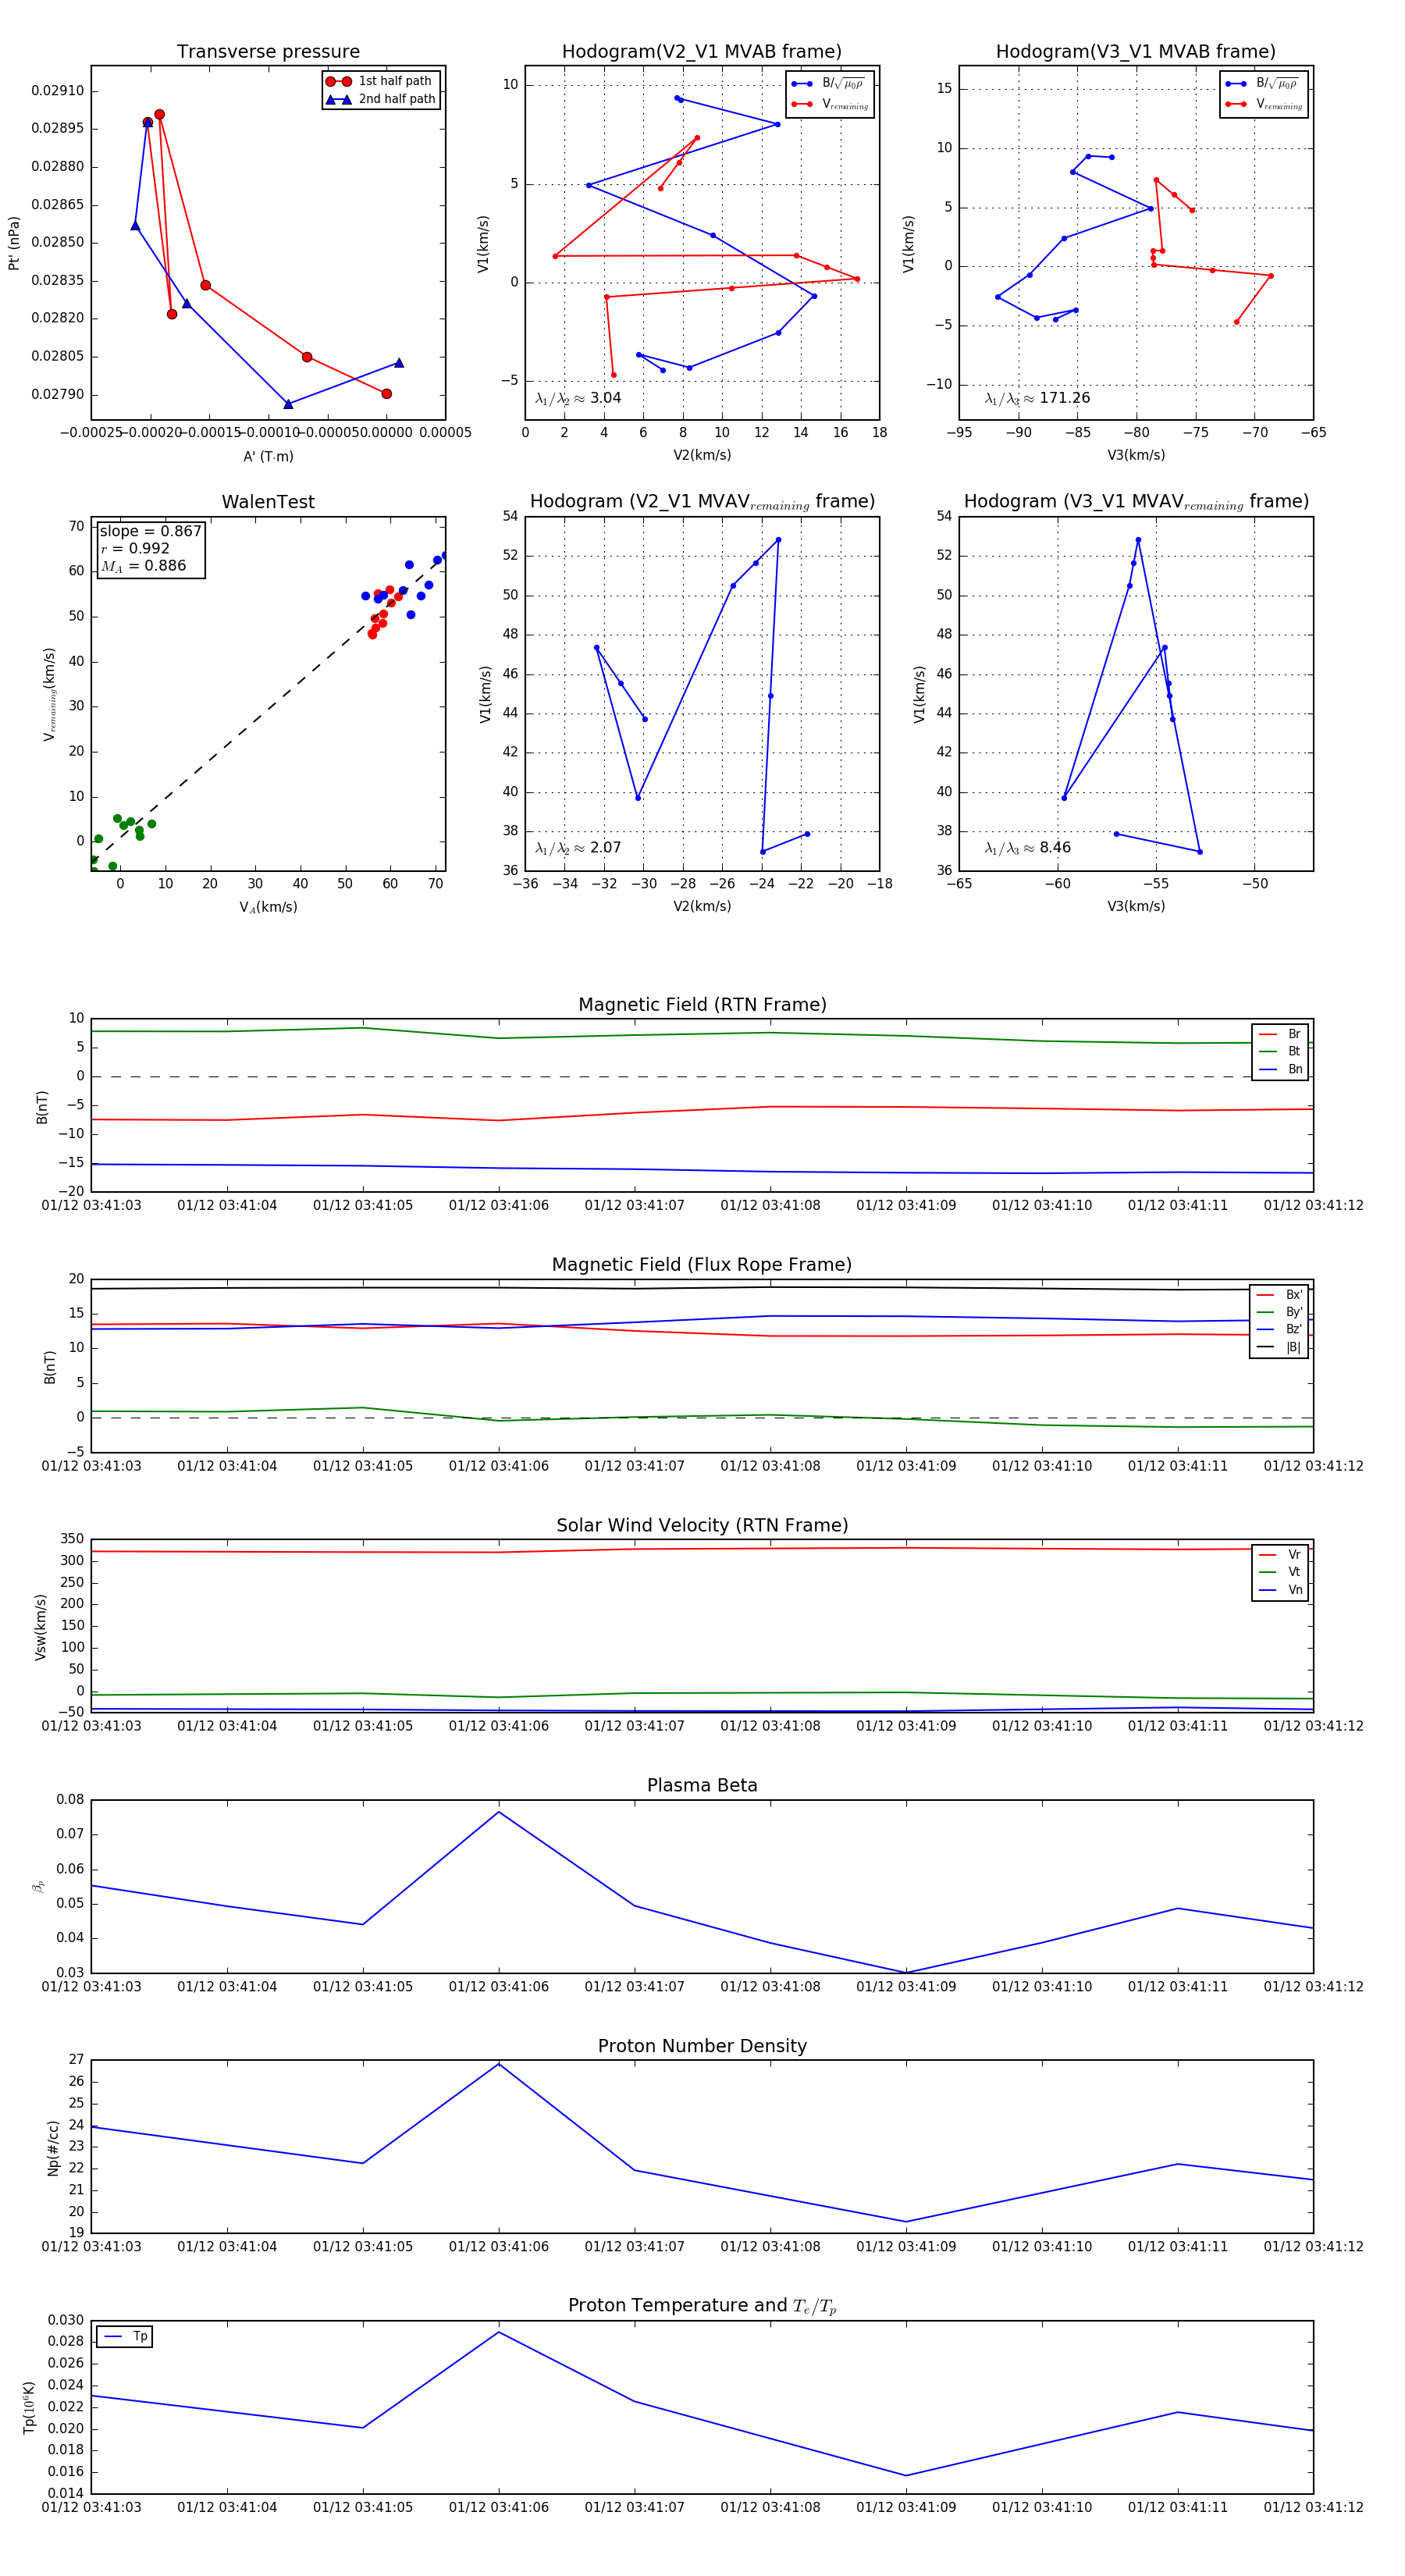Click the peak of the Proton Number Density curve
The image size is (1405, 2576).
[x=499, y=2064]
